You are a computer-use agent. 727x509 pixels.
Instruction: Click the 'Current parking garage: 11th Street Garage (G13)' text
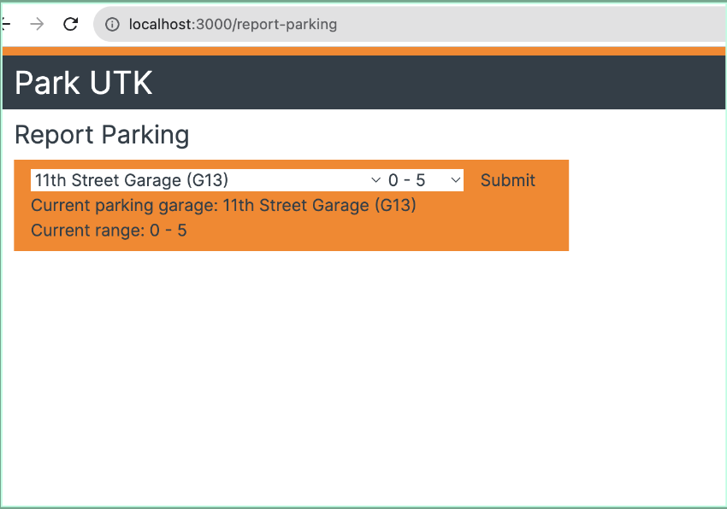pos(223,205)
